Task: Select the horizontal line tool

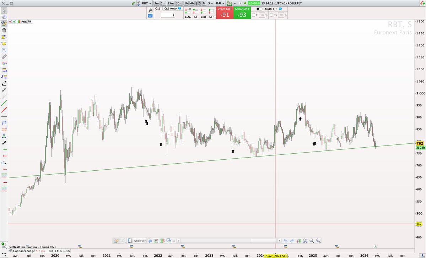Action: click(4, 116)
